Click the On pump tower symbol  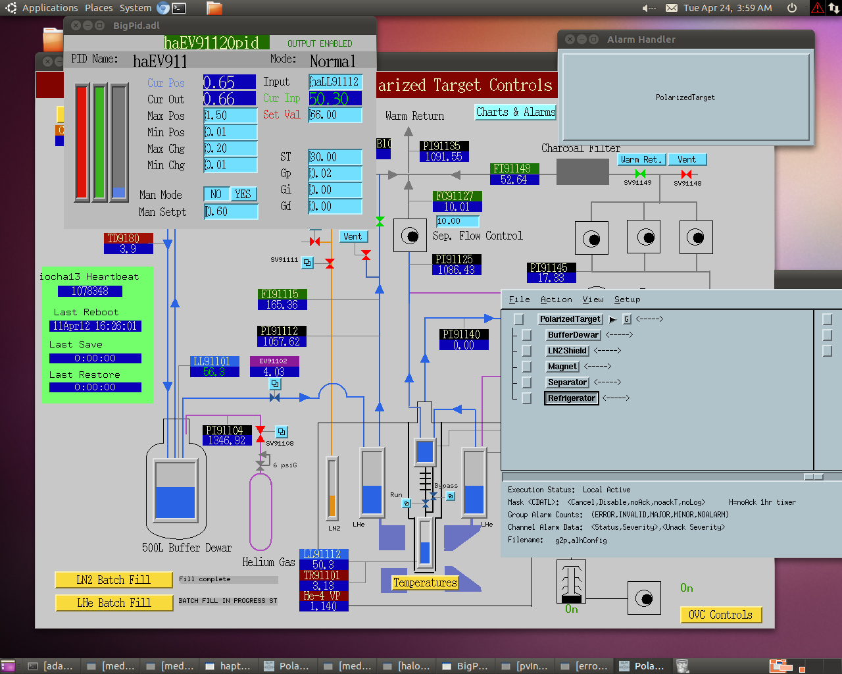pos(571,581)
